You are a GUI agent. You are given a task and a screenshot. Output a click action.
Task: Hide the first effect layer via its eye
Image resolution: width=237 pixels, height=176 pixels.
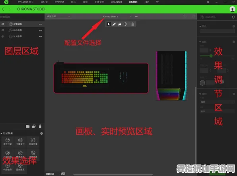[3, 24]
